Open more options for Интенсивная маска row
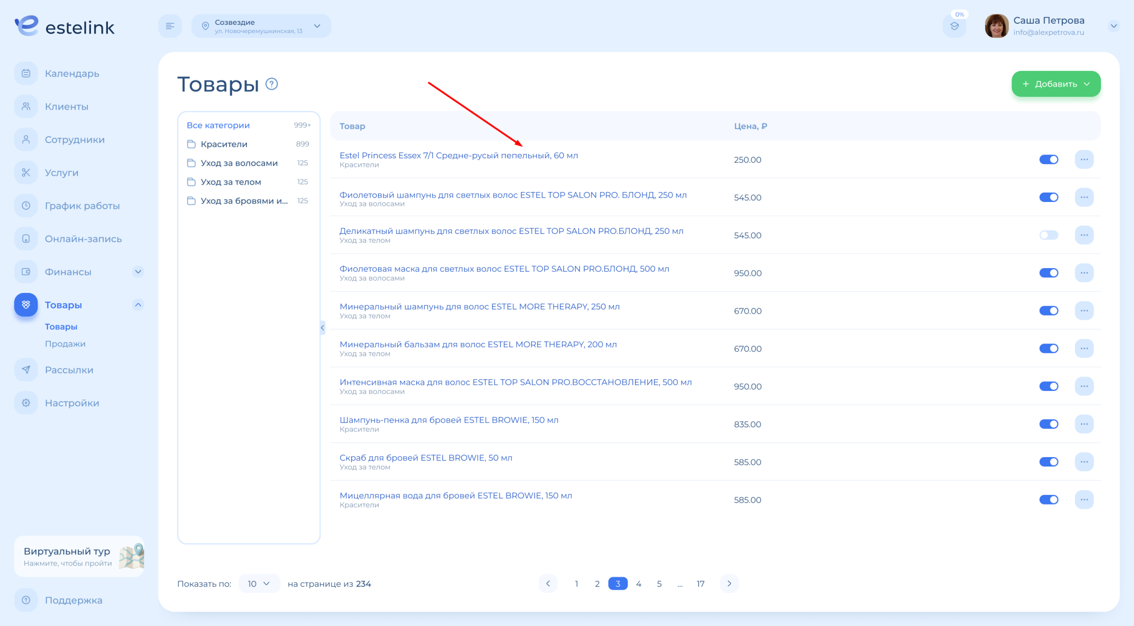This screenshot has width=1134, height=626. pyautogui.click(x=1084, y=386)
